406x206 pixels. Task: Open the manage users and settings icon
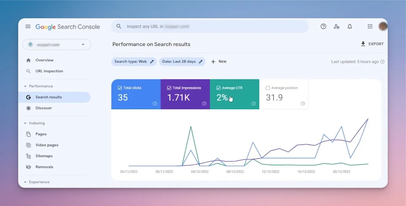click(337, 27)
